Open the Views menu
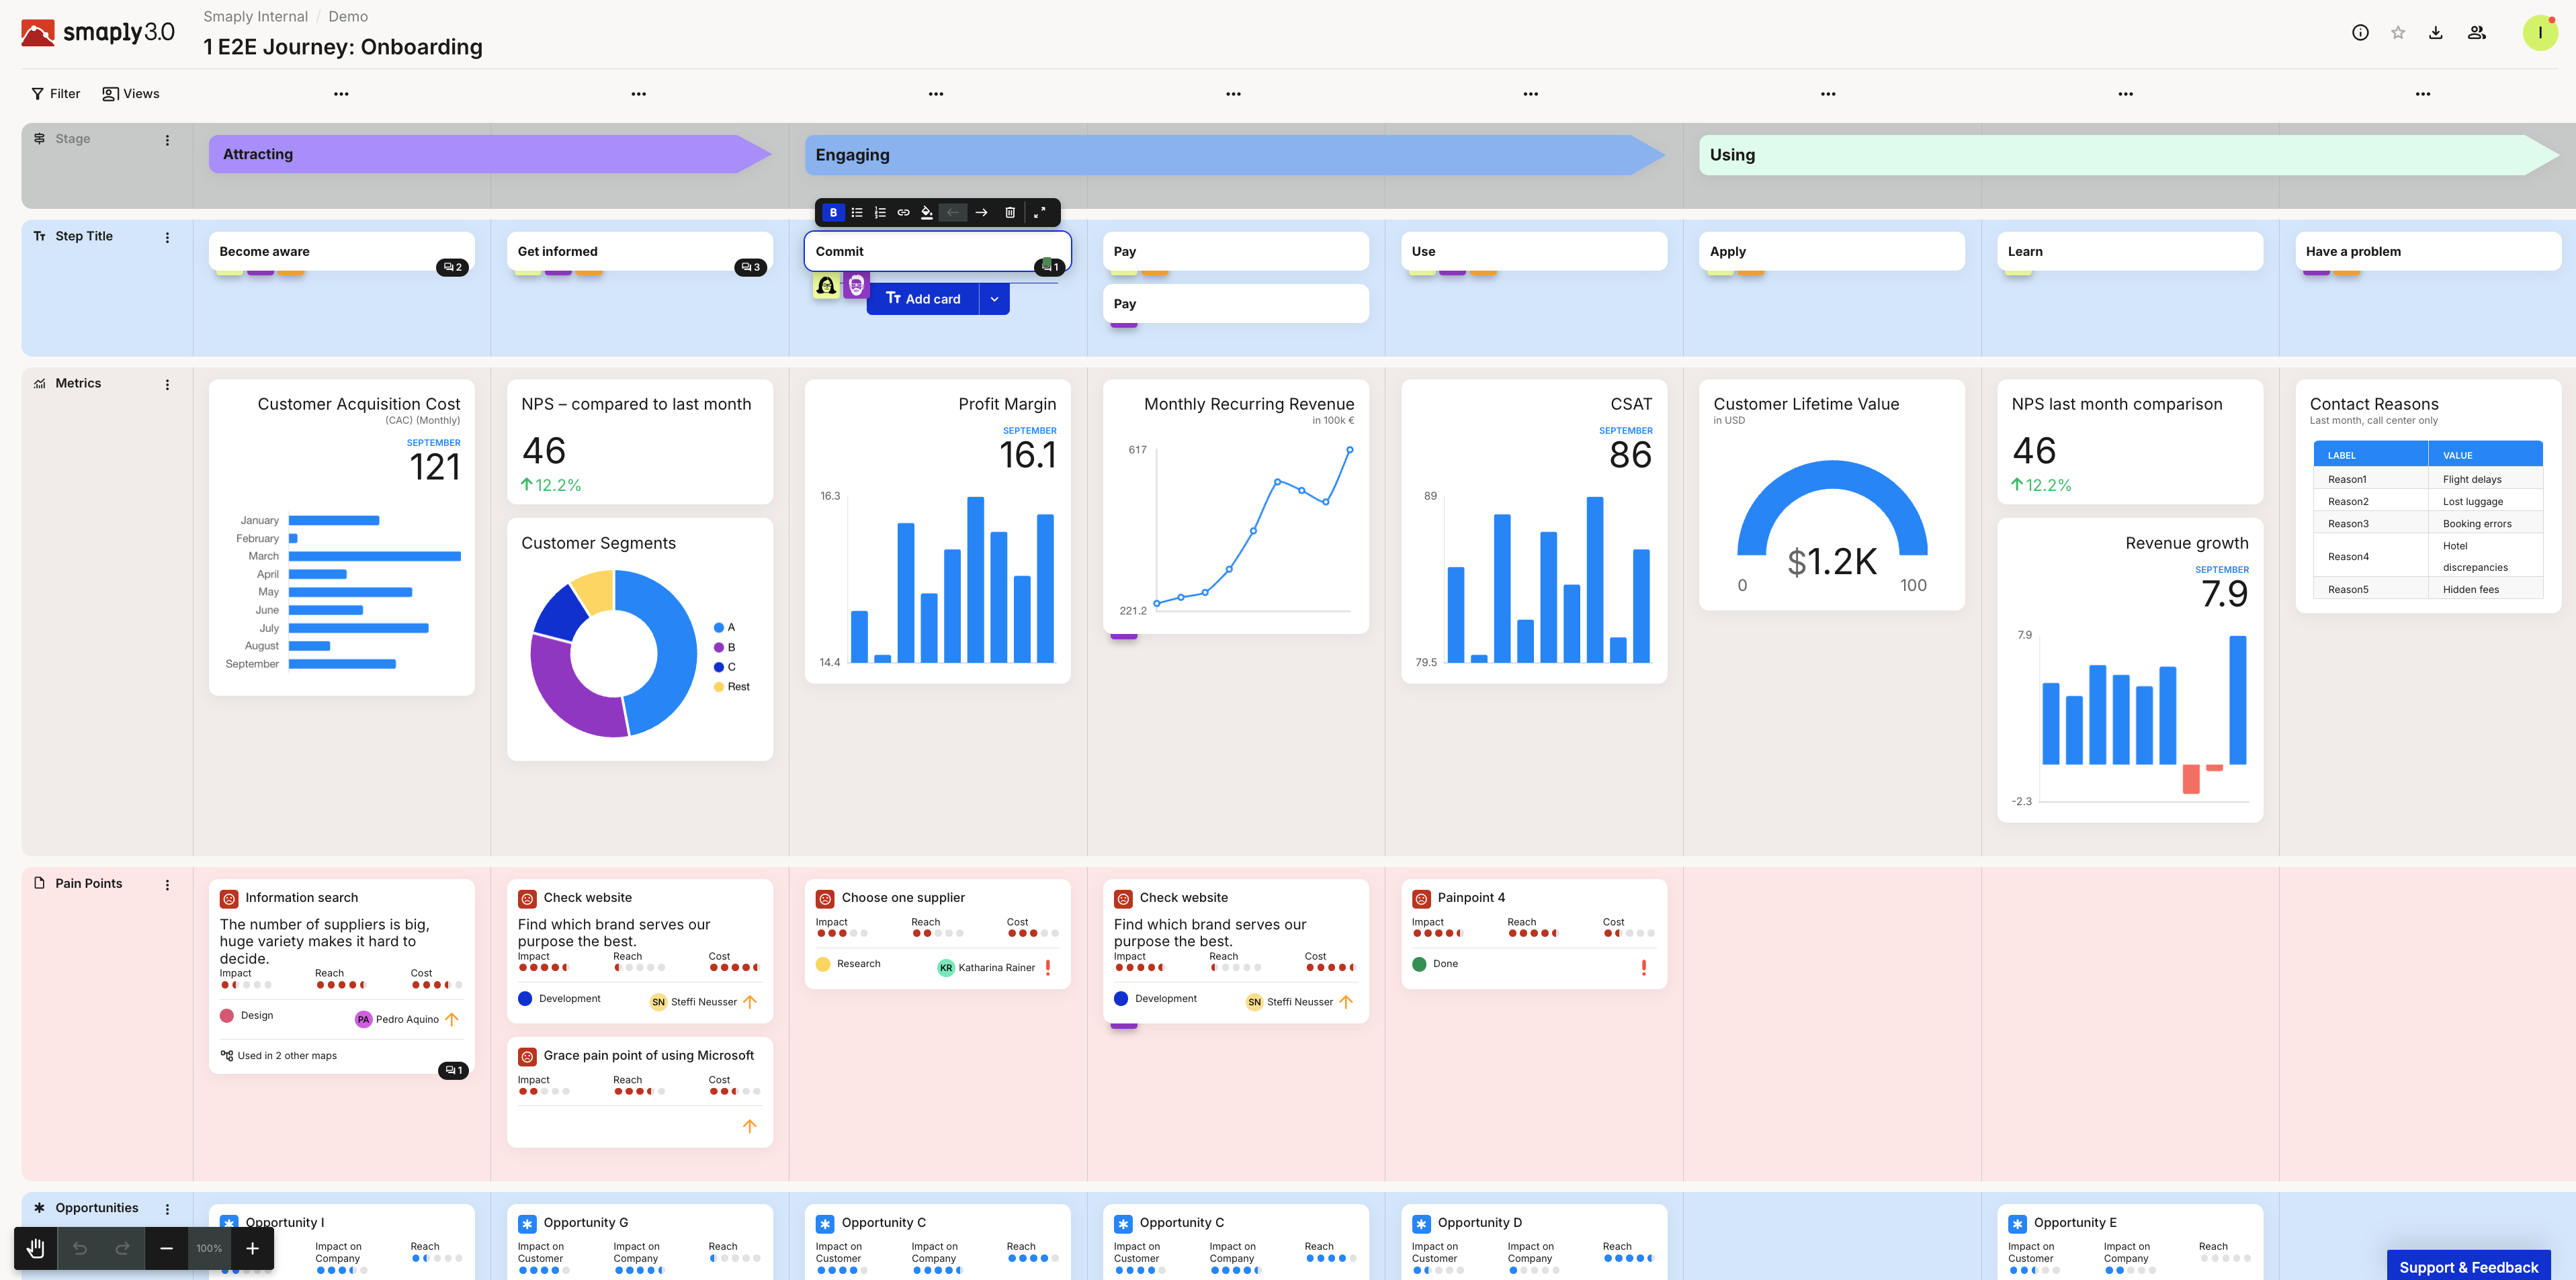The width and height of the screenshot is (2576, 1280). tap(130, 93)
